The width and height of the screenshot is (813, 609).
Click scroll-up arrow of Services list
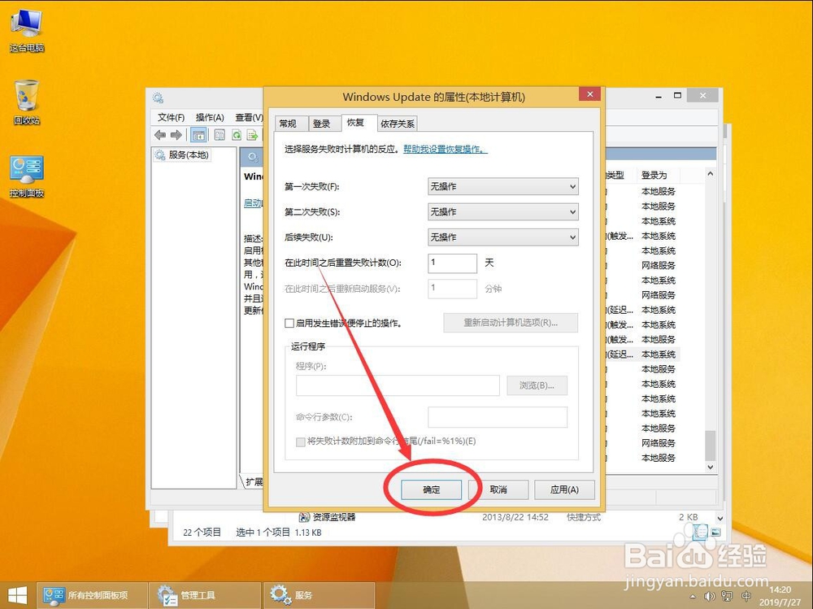coord(711,174)
